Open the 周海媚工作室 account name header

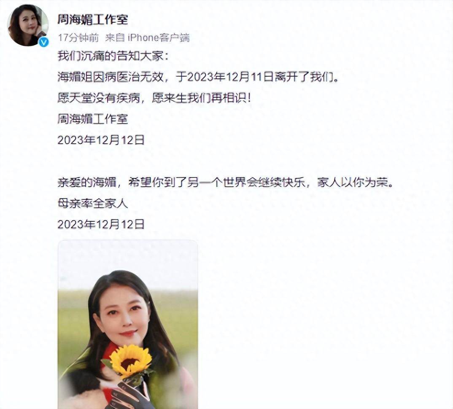pyautogui.click(x=92, y=20)
